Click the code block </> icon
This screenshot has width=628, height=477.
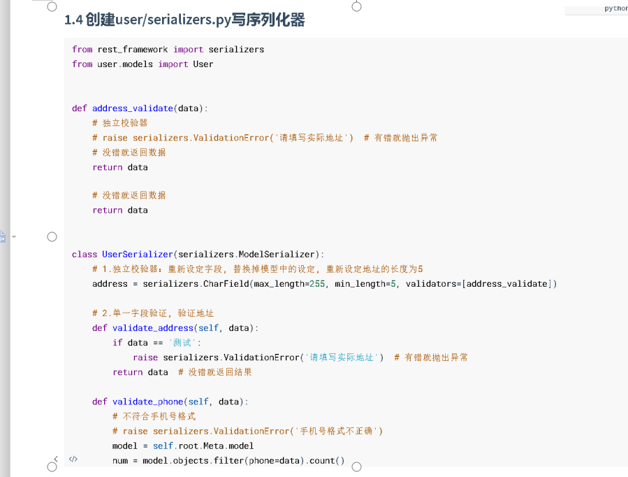coord(73,459)
